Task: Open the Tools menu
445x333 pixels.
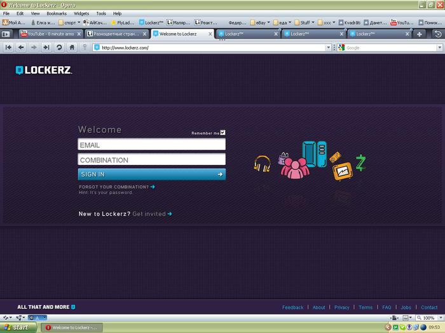Action: pos(101,13)
